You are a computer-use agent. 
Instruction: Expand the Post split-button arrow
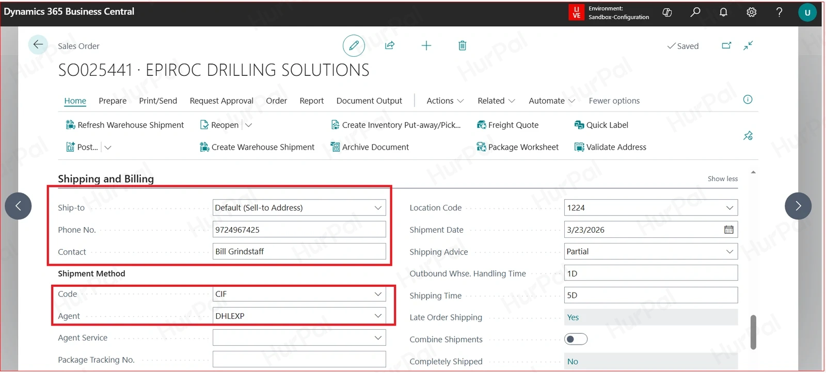click(107, 147)
